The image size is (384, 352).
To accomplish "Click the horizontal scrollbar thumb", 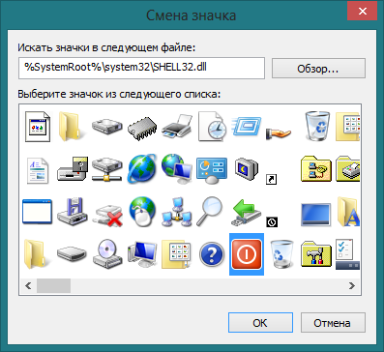I will pyautogui.click(x=53, y=285).
